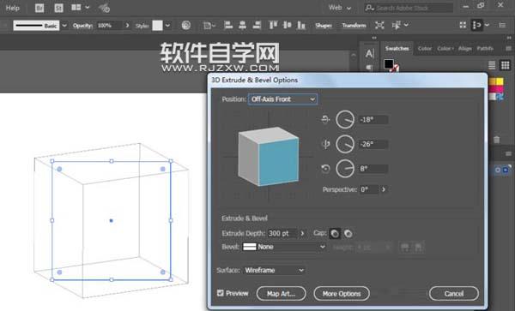Click the Opacity 100% field
This screenshot has height=311, width=515.
click(x=110, y=25)
